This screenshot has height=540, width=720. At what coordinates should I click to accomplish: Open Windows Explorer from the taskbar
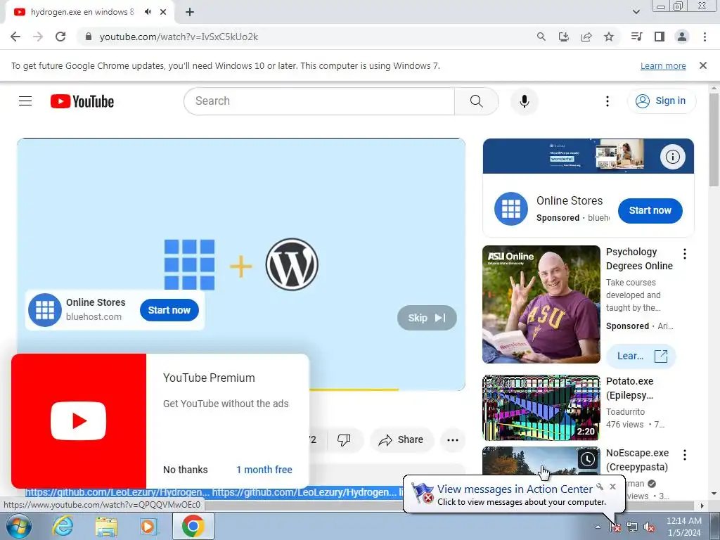click(106, 526)
